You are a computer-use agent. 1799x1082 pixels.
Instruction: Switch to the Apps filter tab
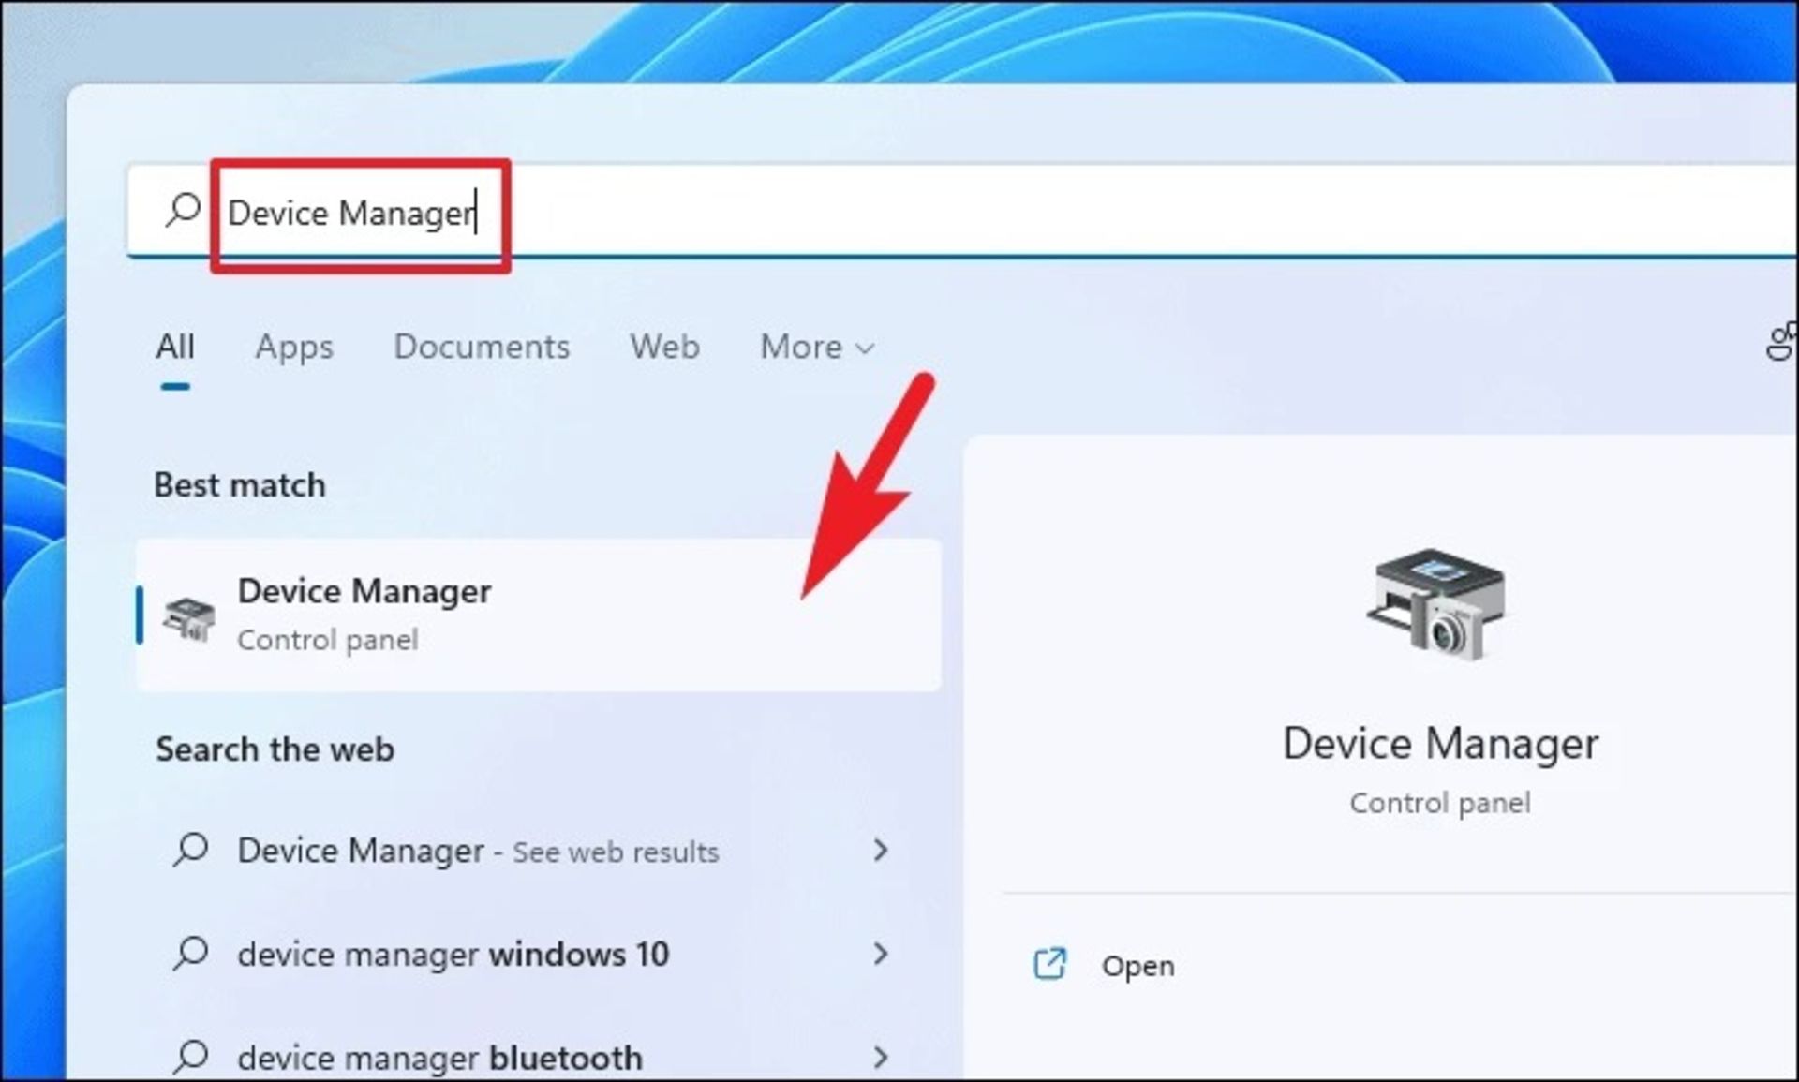(x=294, y=348)
